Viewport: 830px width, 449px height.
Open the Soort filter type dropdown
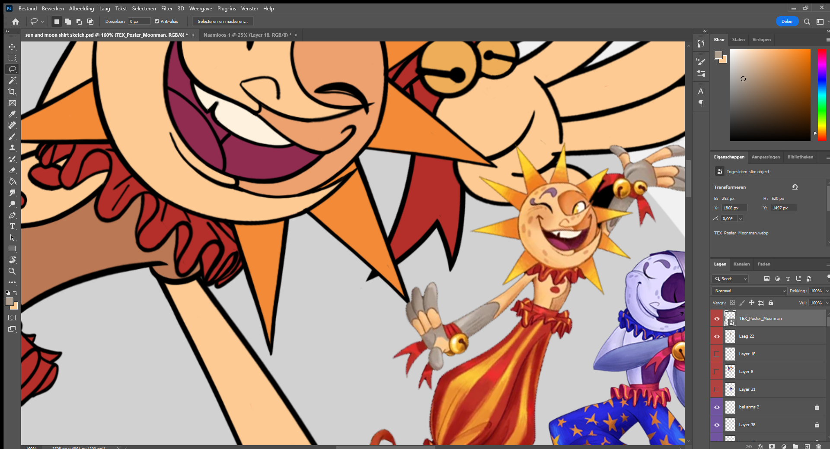730,279
